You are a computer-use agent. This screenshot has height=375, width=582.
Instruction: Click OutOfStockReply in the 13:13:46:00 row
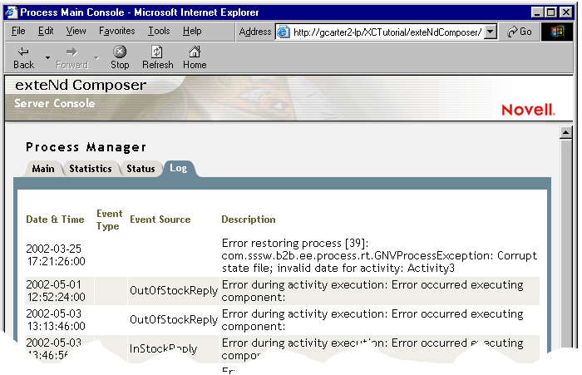point(173,319)
